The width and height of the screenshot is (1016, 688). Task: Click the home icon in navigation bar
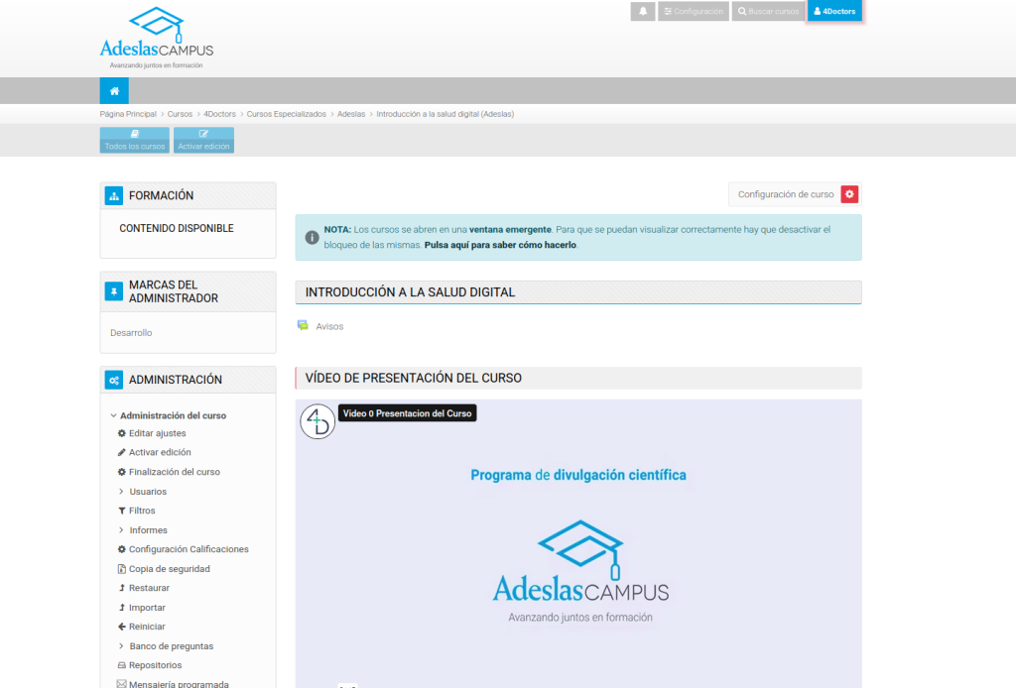[114, 90]
